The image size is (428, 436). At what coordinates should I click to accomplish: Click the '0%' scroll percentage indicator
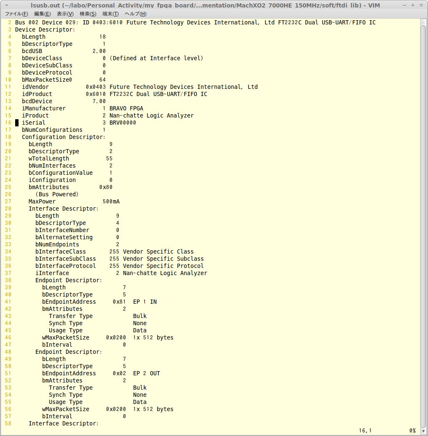(x=412, y=431)
